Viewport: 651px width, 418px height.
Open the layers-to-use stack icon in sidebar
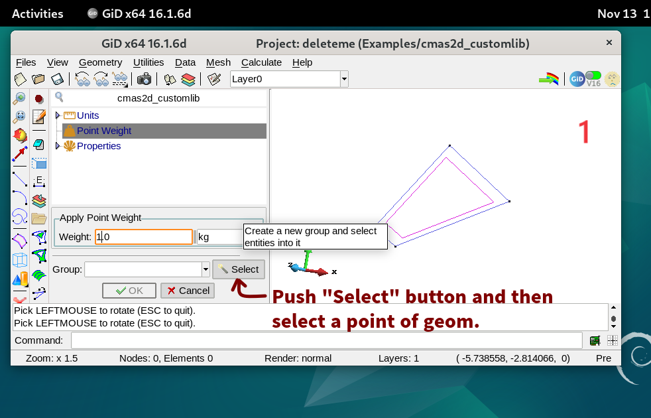pyautogui.click(x=39, y=201)
